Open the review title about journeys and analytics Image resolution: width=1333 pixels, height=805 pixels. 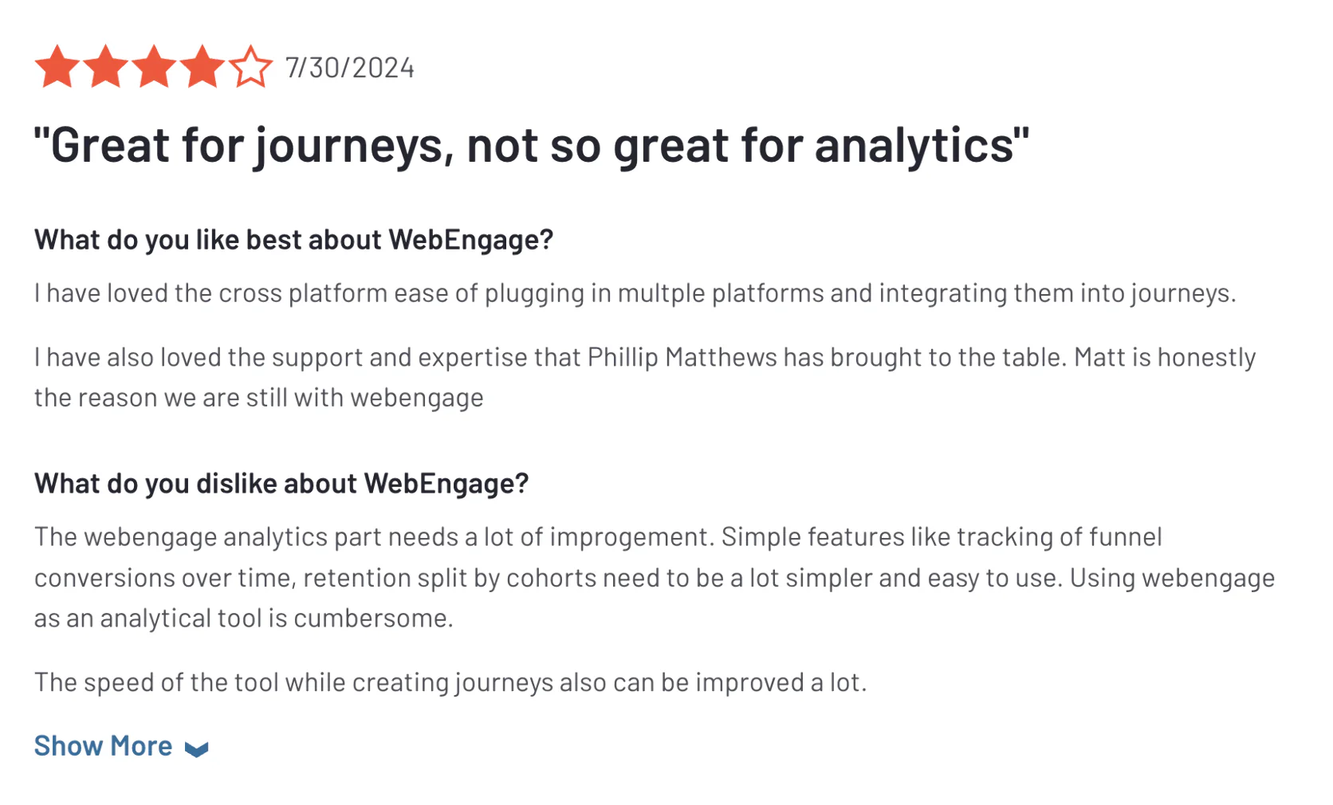pos(532,146)
